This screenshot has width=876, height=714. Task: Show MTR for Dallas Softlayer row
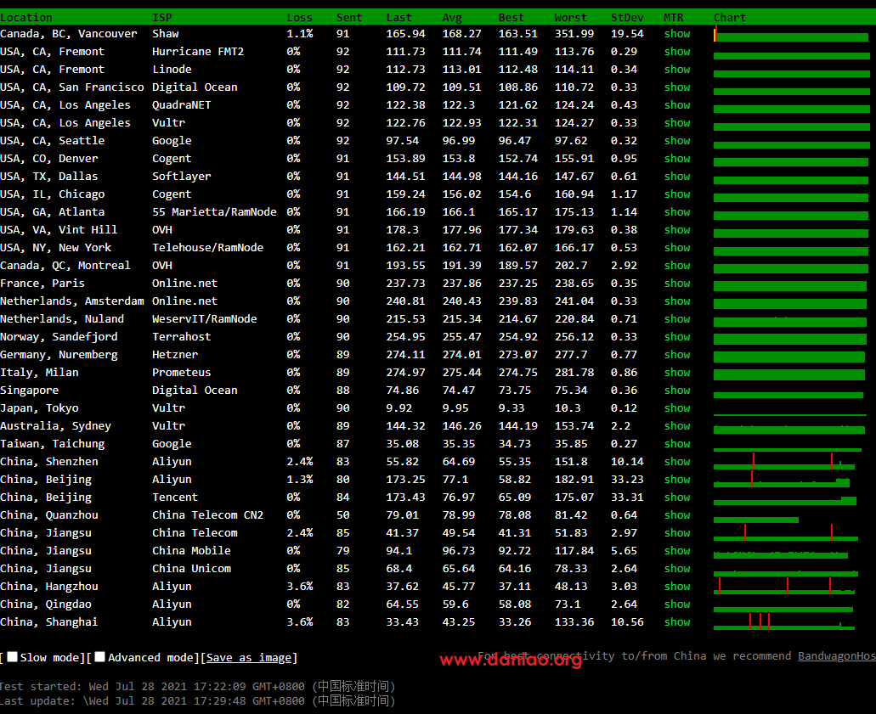(677, 177)
